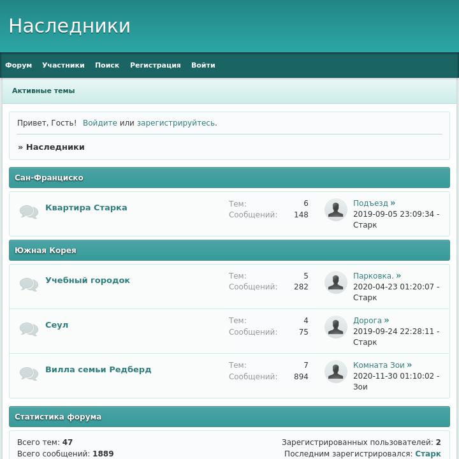Click the Статистика форума header
Viewport: 459px width, 459px height.
pos(229,416)
